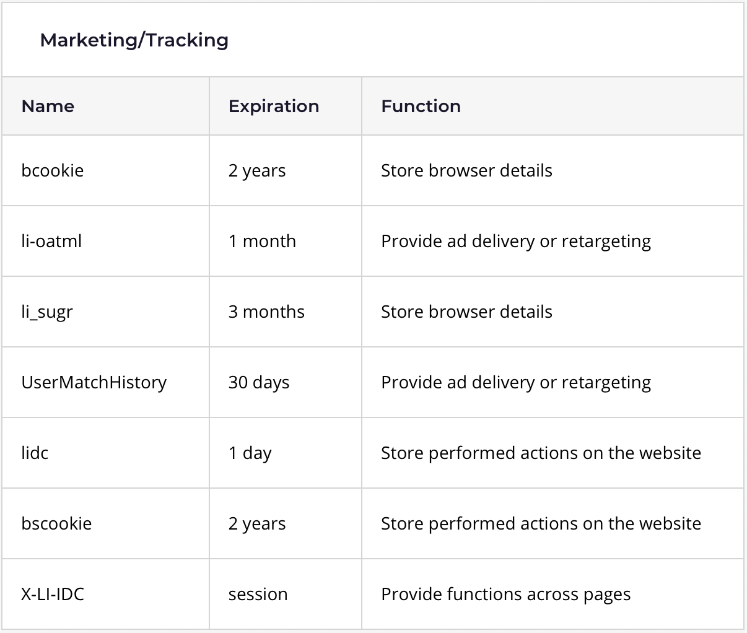Click bcookie's 'Store browser details' function
This screenshot has width=747, height=633.
466,170
